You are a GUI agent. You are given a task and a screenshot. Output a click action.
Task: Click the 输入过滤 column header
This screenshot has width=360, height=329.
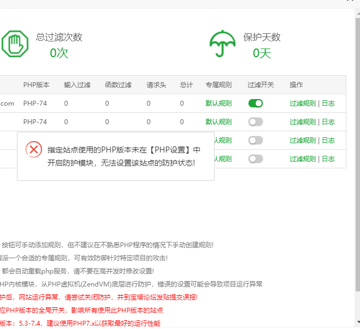77,85
